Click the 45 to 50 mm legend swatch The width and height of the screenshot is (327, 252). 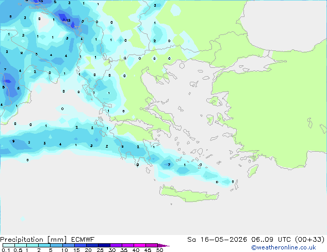pos(152,245)
